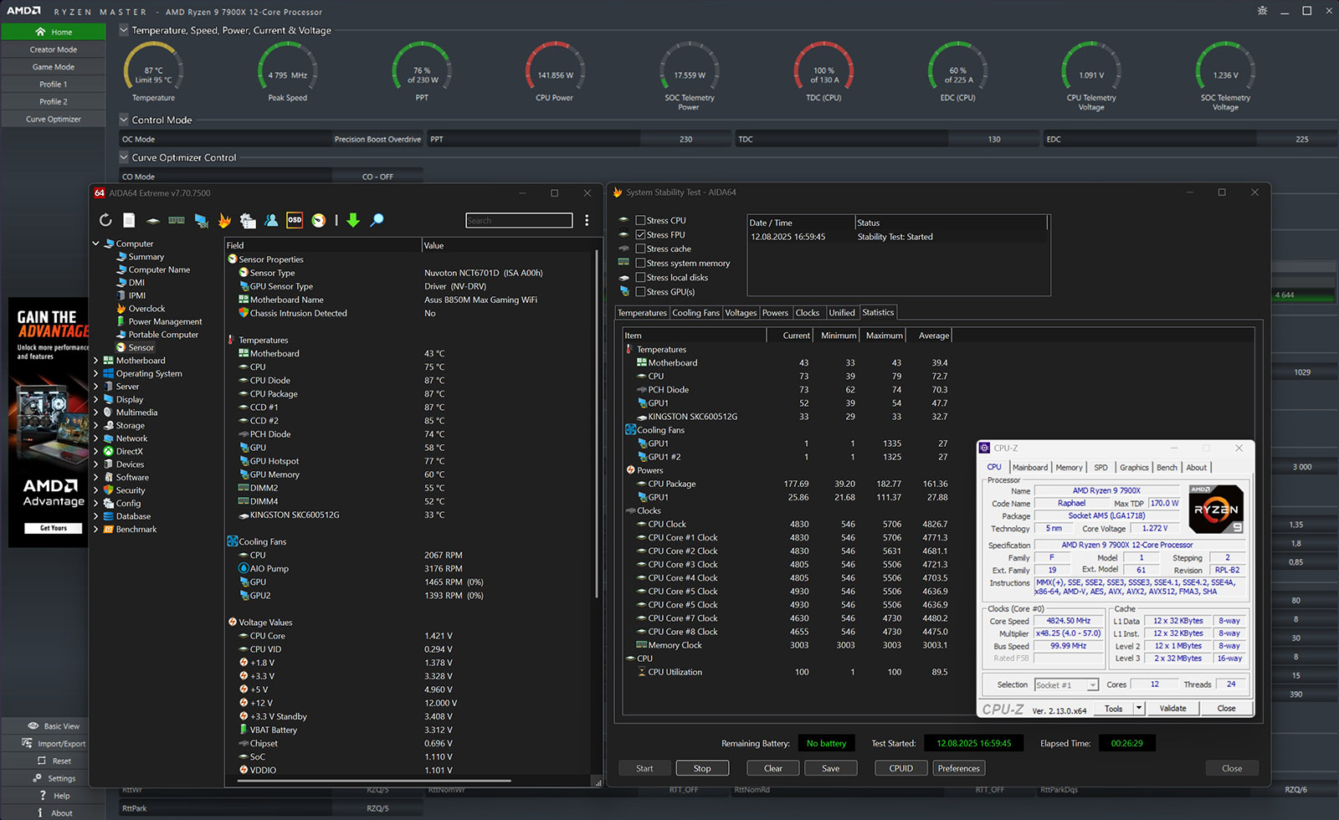
Task: Expand the Motherboard tree node
Action: click(95, 361)
